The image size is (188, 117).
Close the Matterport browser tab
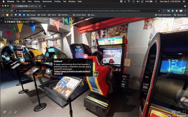tap(40, 6)
